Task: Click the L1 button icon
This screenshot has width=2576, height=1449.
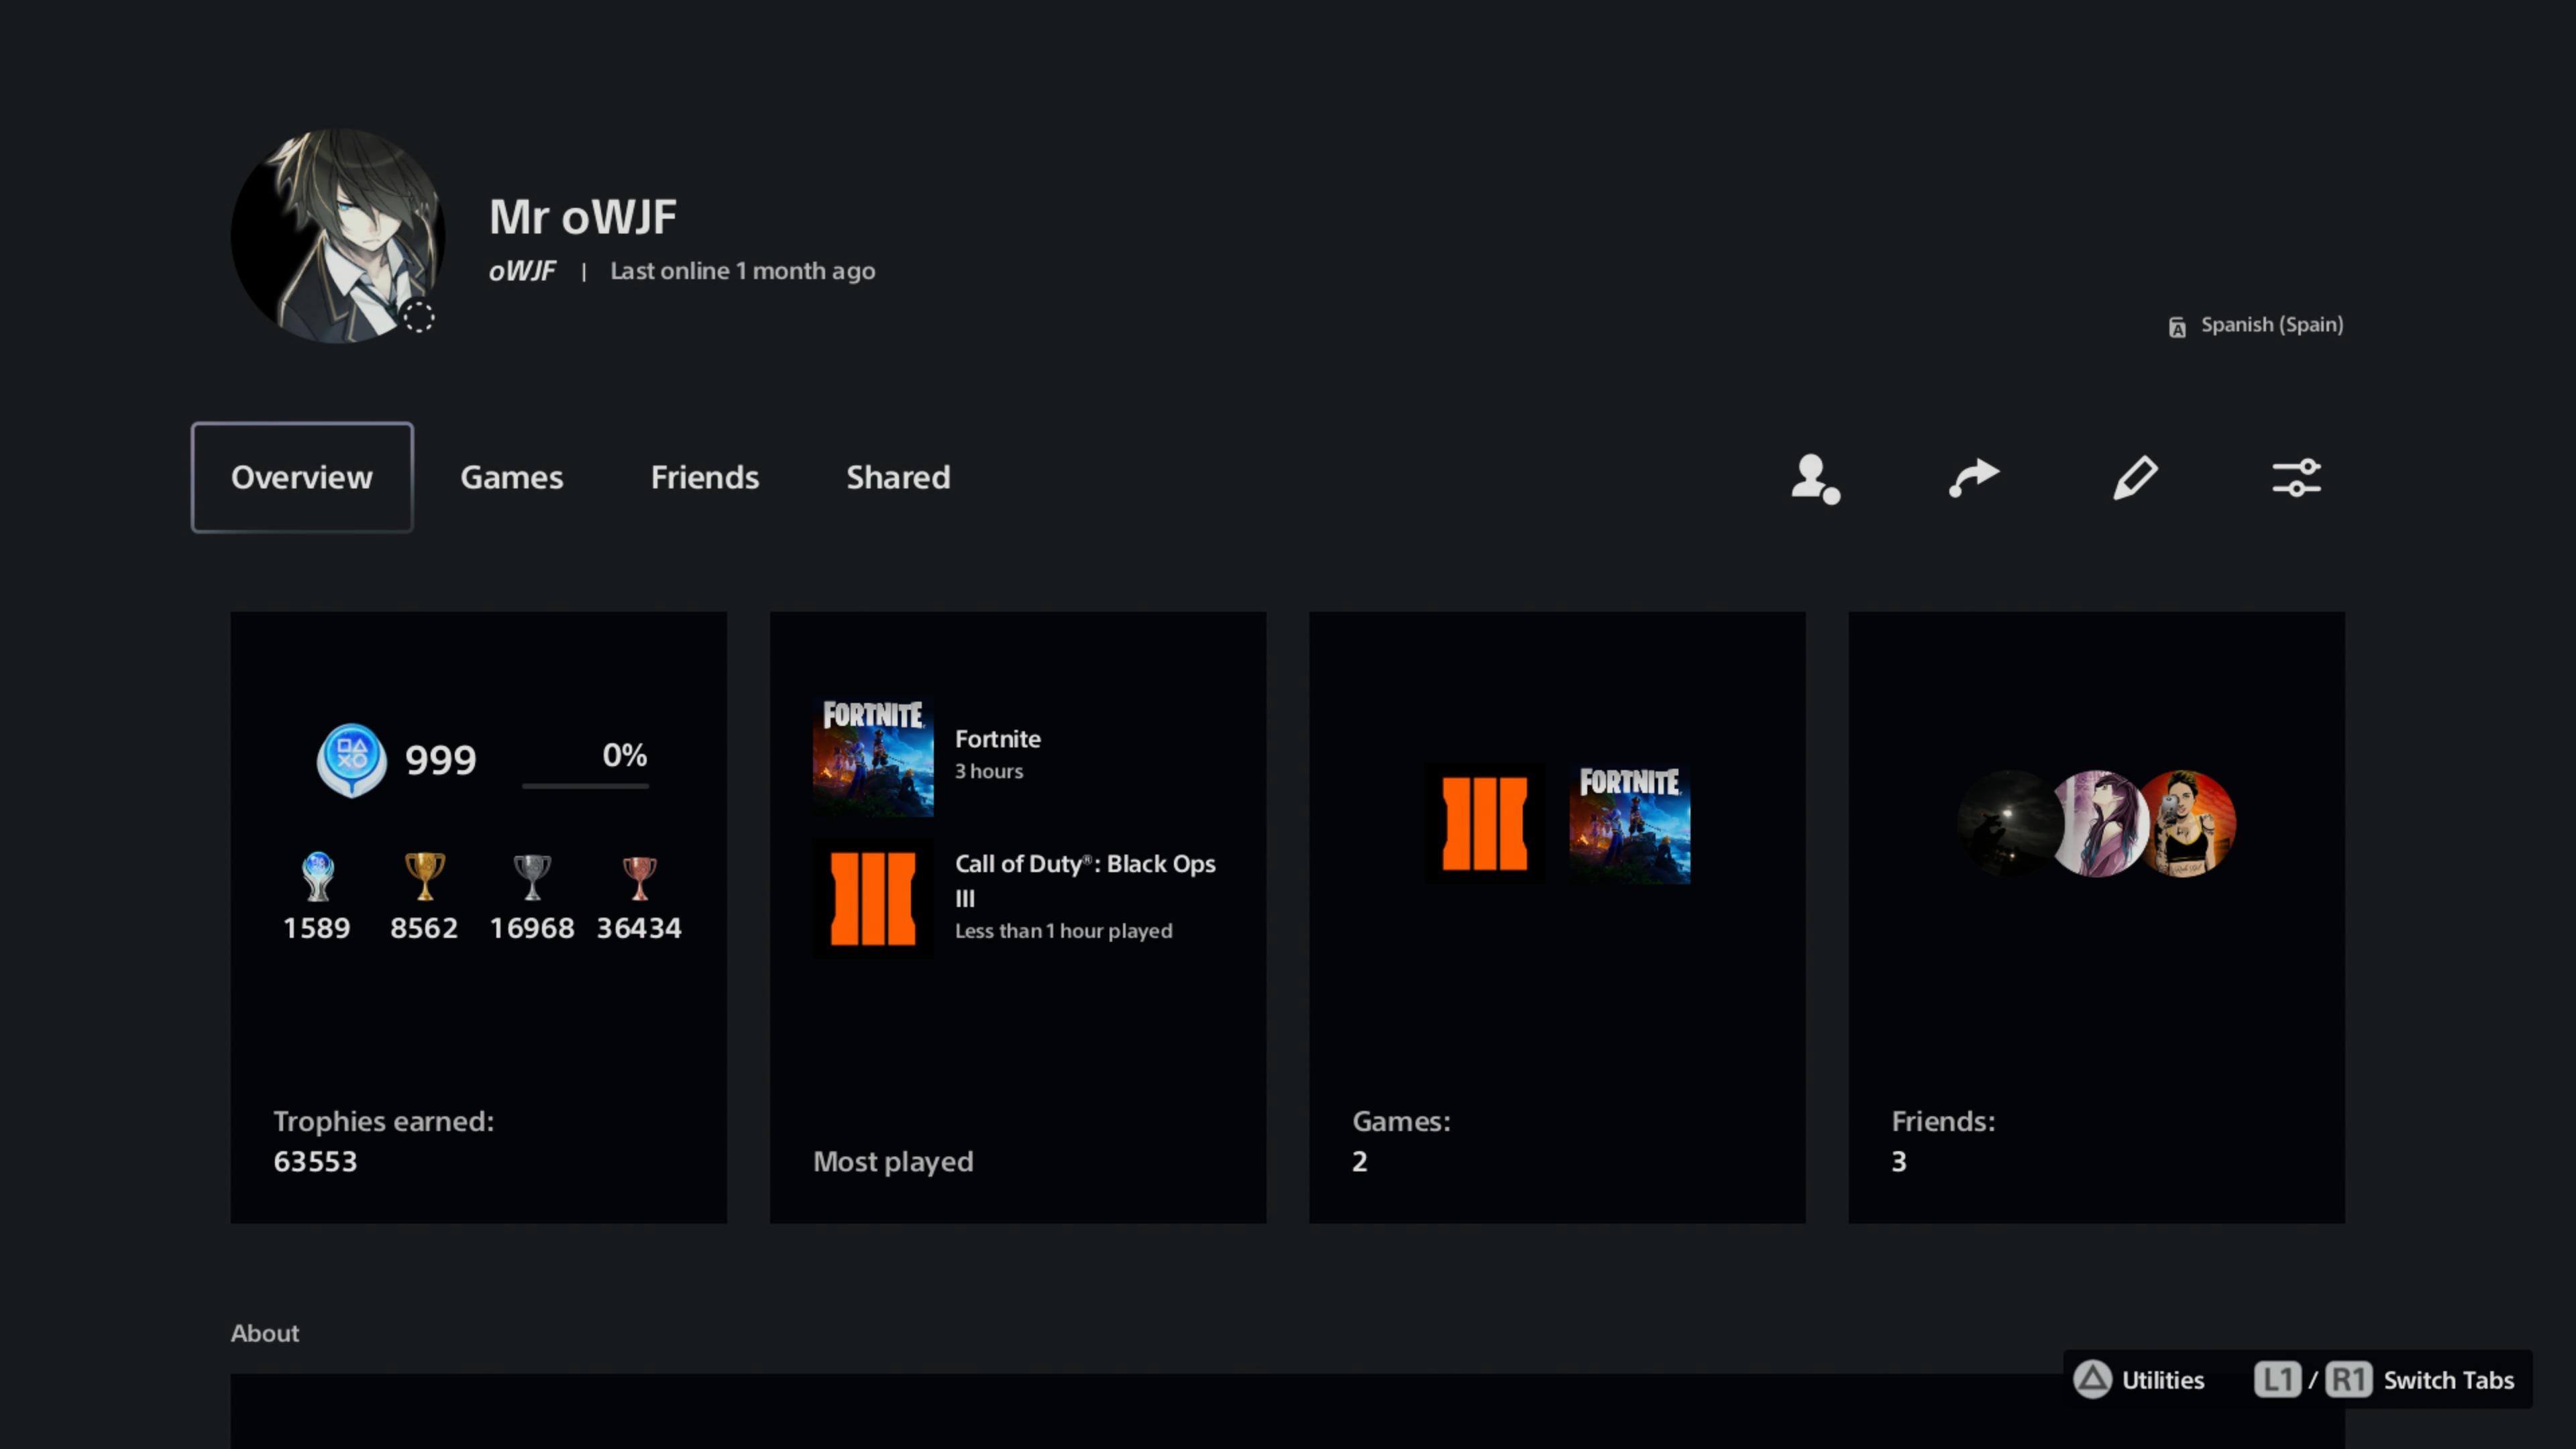Action: click(2277, 1380)
